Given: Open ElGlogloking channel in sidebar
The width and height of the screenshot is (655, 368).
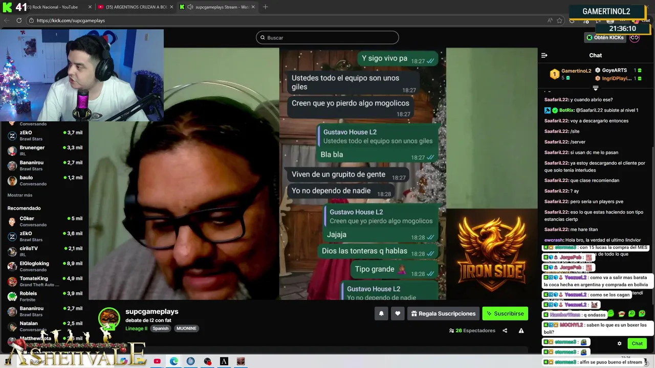Looking at the screenshot, I should 45,266.
